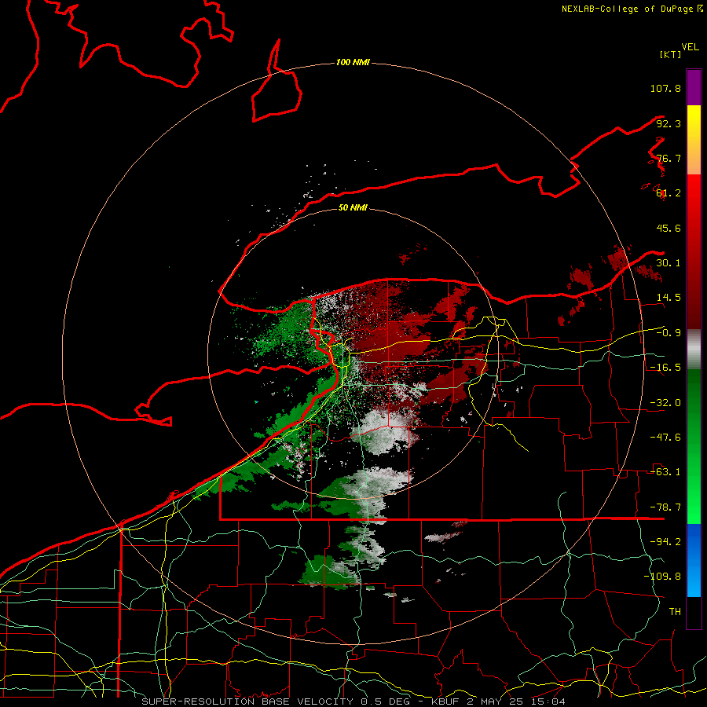The width and height of the screenshot is (707, 707).
Task: Click the 45.6 legend value
Action: point(669,228)
